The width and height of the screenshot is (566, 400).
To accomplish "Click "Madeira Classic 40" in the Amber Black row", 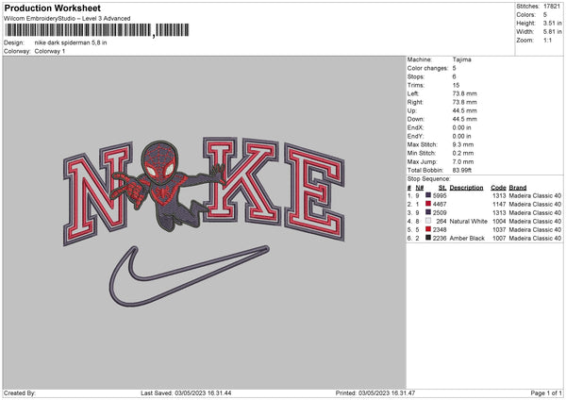I will pyautogui.click(x=535, y=239).
